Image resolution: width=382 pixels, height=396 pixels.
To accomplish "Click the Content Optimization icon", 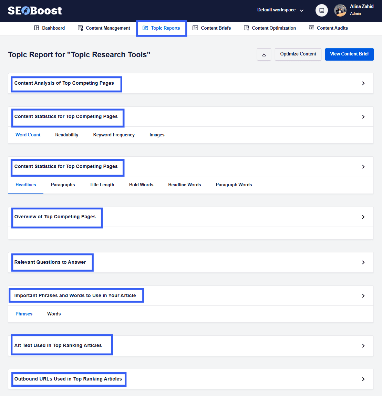I will [x=246, y=28].
